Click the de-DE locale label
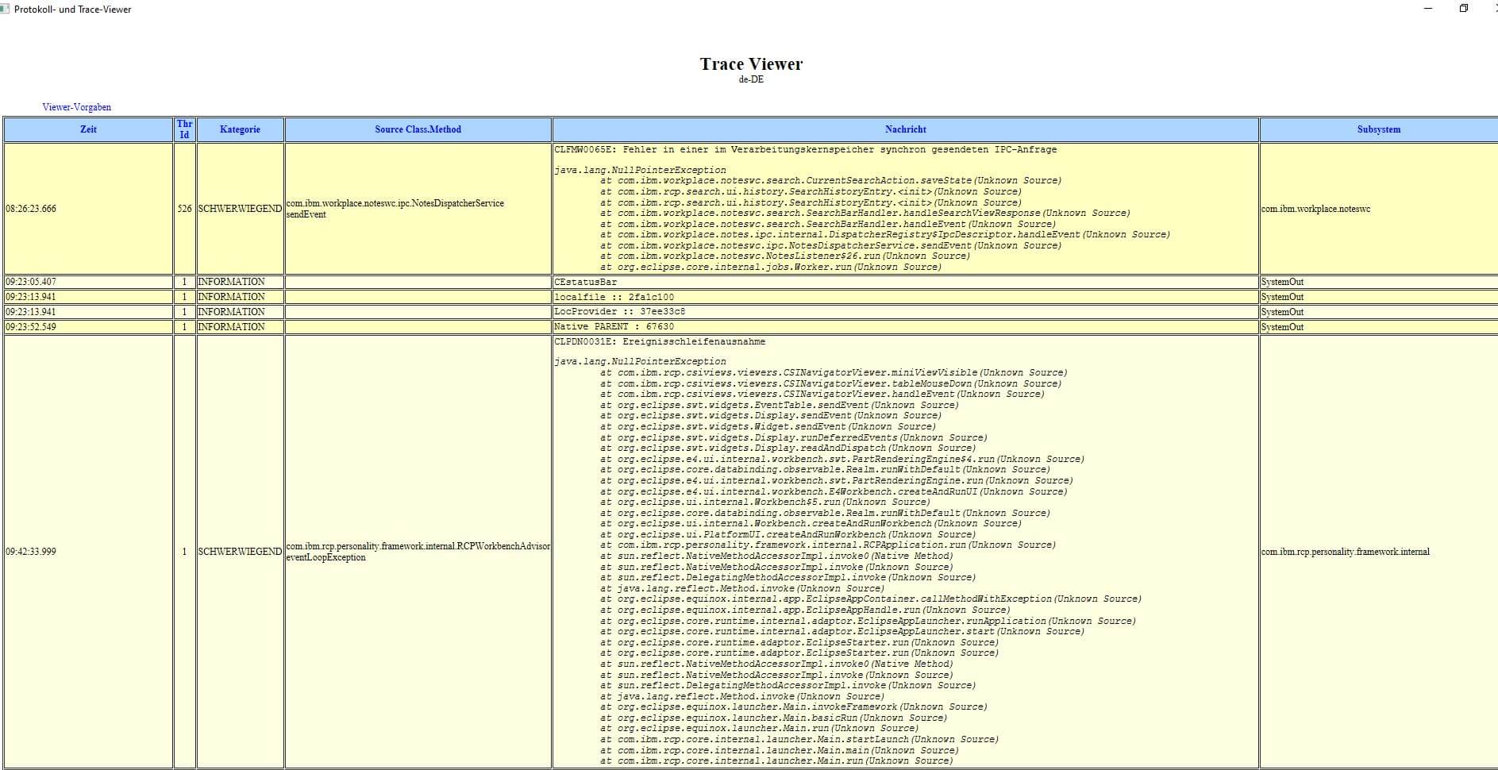The width and height of the screenshot is (1498, 770). tap(751, 79)
